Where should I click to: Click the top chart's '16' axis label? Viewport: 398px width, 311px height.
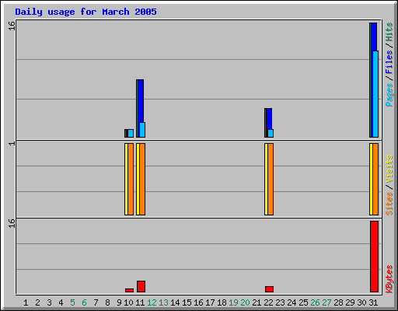[x=12, y=26]
